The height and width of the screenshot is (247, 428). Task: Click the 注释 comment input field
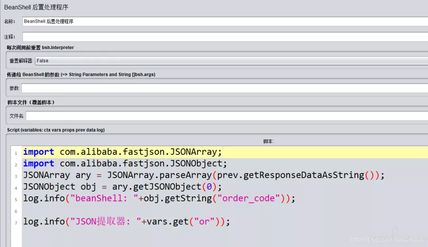225,36
